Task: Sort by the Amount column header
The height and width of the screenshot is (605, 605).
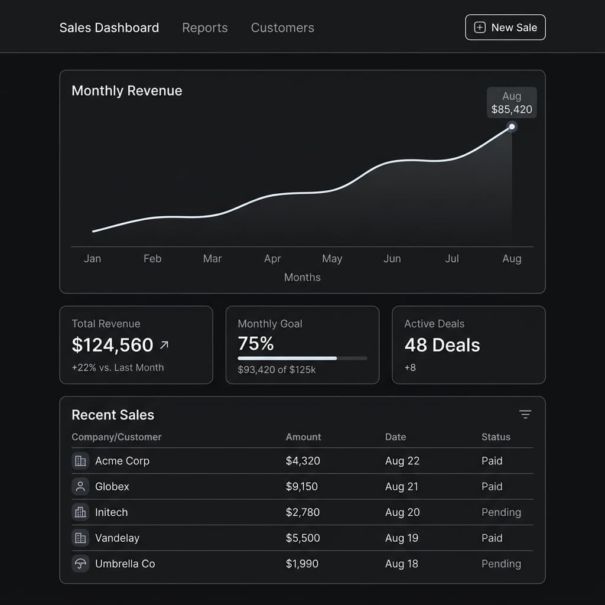Action: [303, 437]
